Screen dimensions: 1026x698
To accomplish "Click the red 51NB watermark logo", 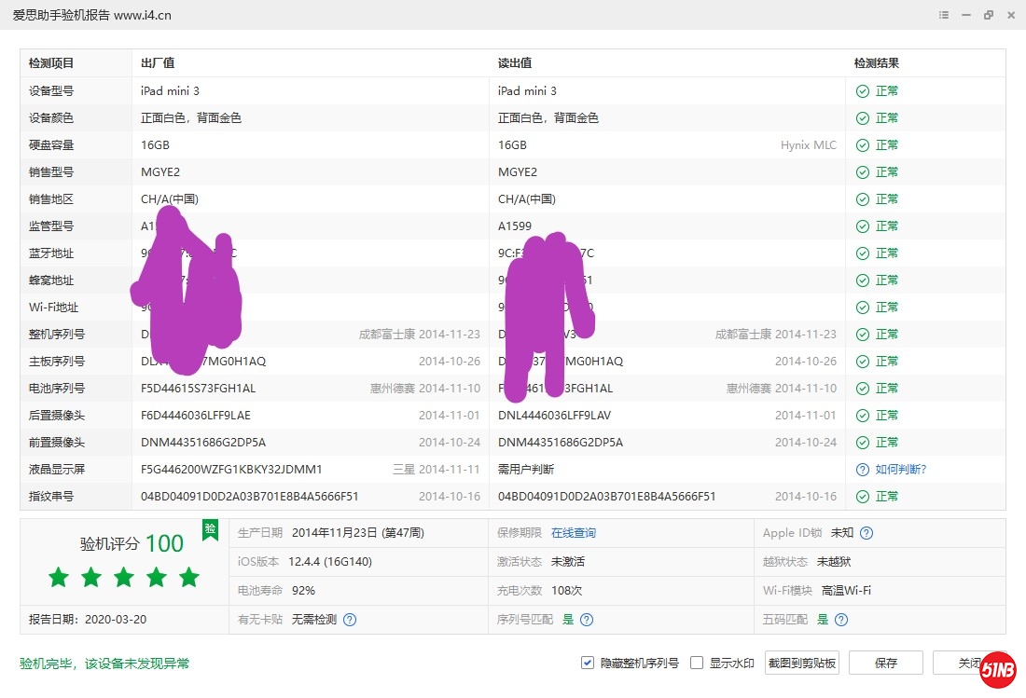I will [997, 670].
